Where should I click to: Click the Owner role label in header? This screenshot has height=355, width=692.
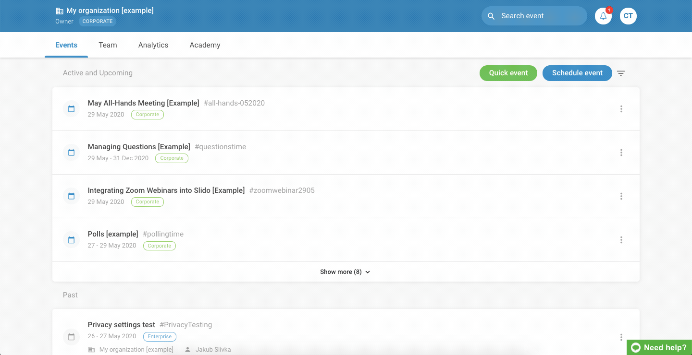pos(64,21)
